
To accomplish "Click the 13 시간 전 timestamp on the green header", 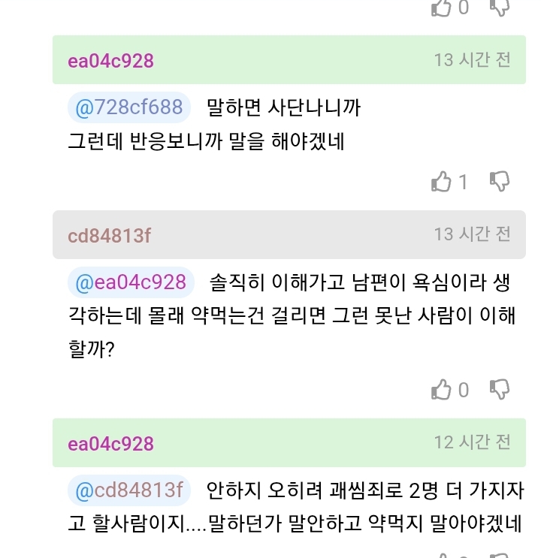I will (x=472, y=60).
